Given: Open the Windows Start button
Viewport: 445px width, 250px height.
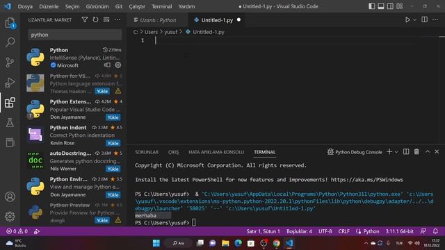Looking at the screenshot, I should pos(156,243).
